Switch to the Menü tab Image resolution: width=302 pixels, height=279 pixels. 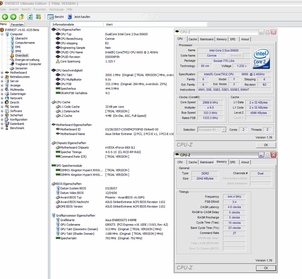4,24
